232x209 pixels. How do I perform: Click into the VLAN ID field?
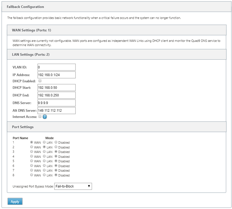pos(57,67)
